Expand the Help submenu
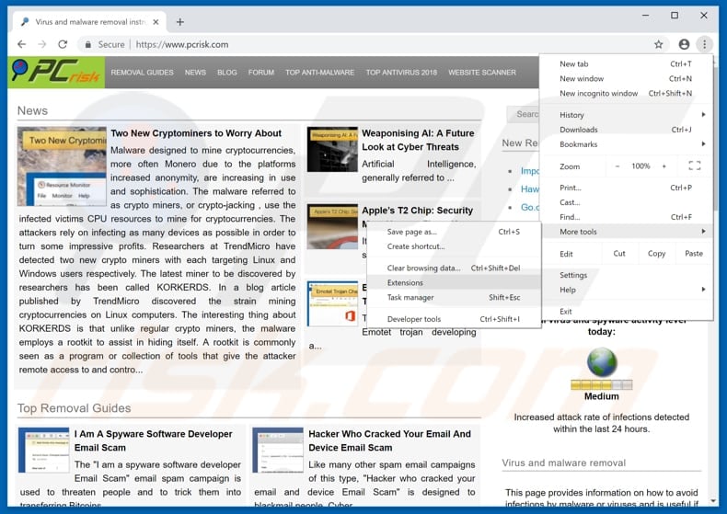 [626, 290]
